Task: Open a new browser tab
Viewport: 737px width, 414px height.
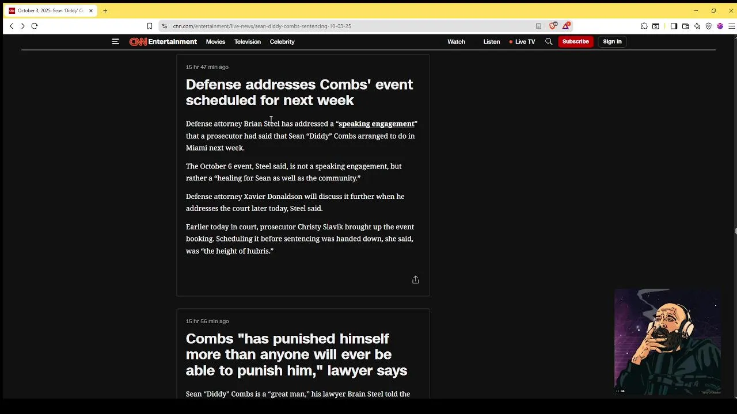Action: [105, 10]
